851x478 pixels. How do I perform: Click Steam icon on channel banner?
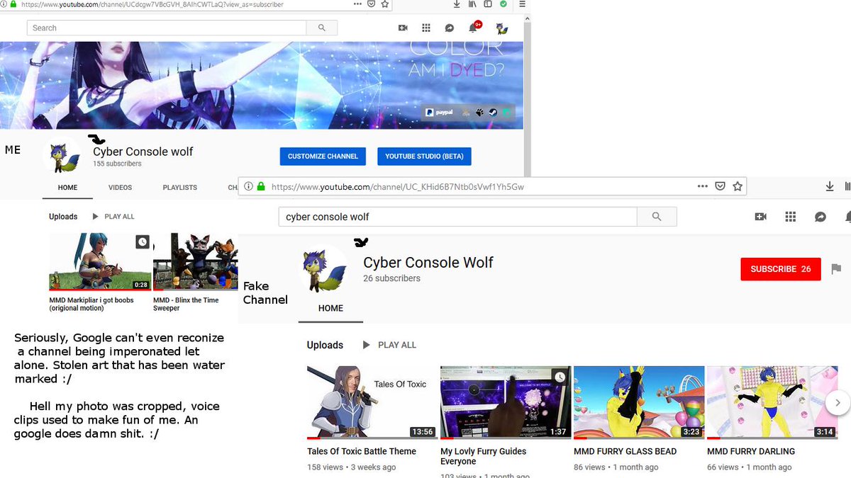(x=494, y=112)
